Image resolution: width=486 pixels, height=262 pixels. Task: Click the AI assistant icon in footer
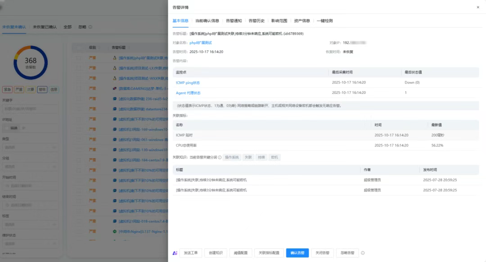point(175,253)
